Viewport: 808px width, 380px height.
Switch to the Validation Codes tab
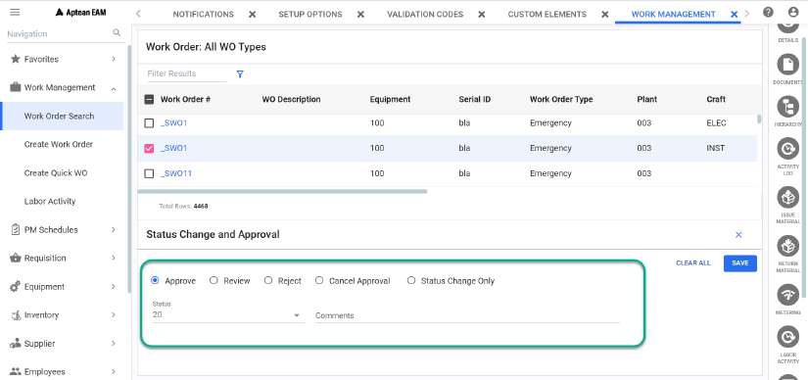[x=425, y=15]
